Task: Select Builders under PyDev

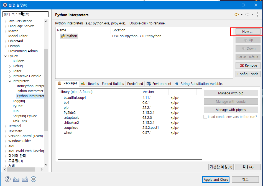Action: pyautogui.click(x=19, y=61)
